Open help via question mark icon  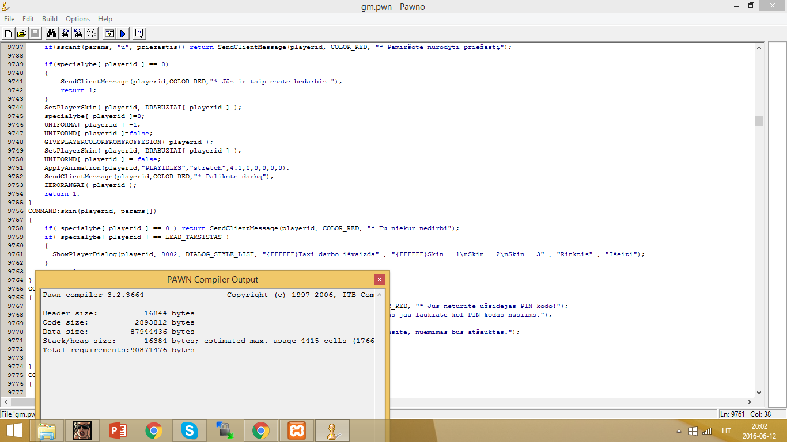139,33
